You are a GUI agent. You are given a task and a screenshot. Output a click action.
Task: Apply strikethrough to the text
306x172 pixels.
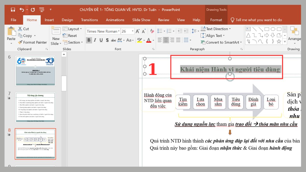point(113,40)
